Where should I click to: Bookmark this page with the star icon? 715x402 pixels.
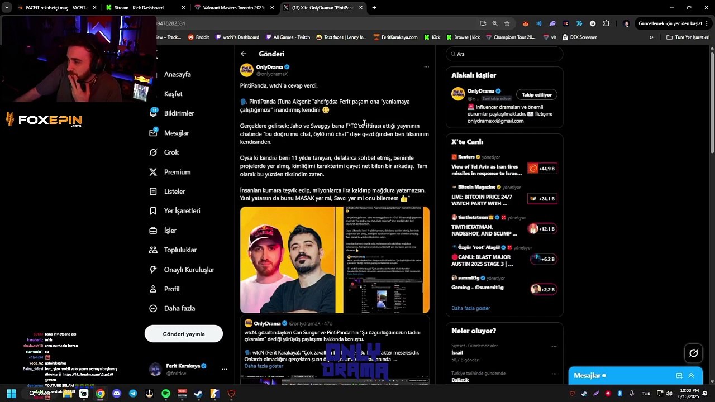pyautogui.click(x=507, y=23)
